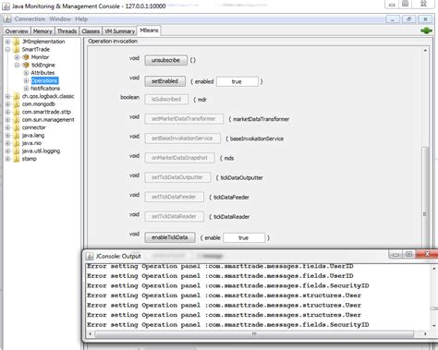The image size is (438, 350).
Task: Expand the Operations node
Action: point(26,80)
